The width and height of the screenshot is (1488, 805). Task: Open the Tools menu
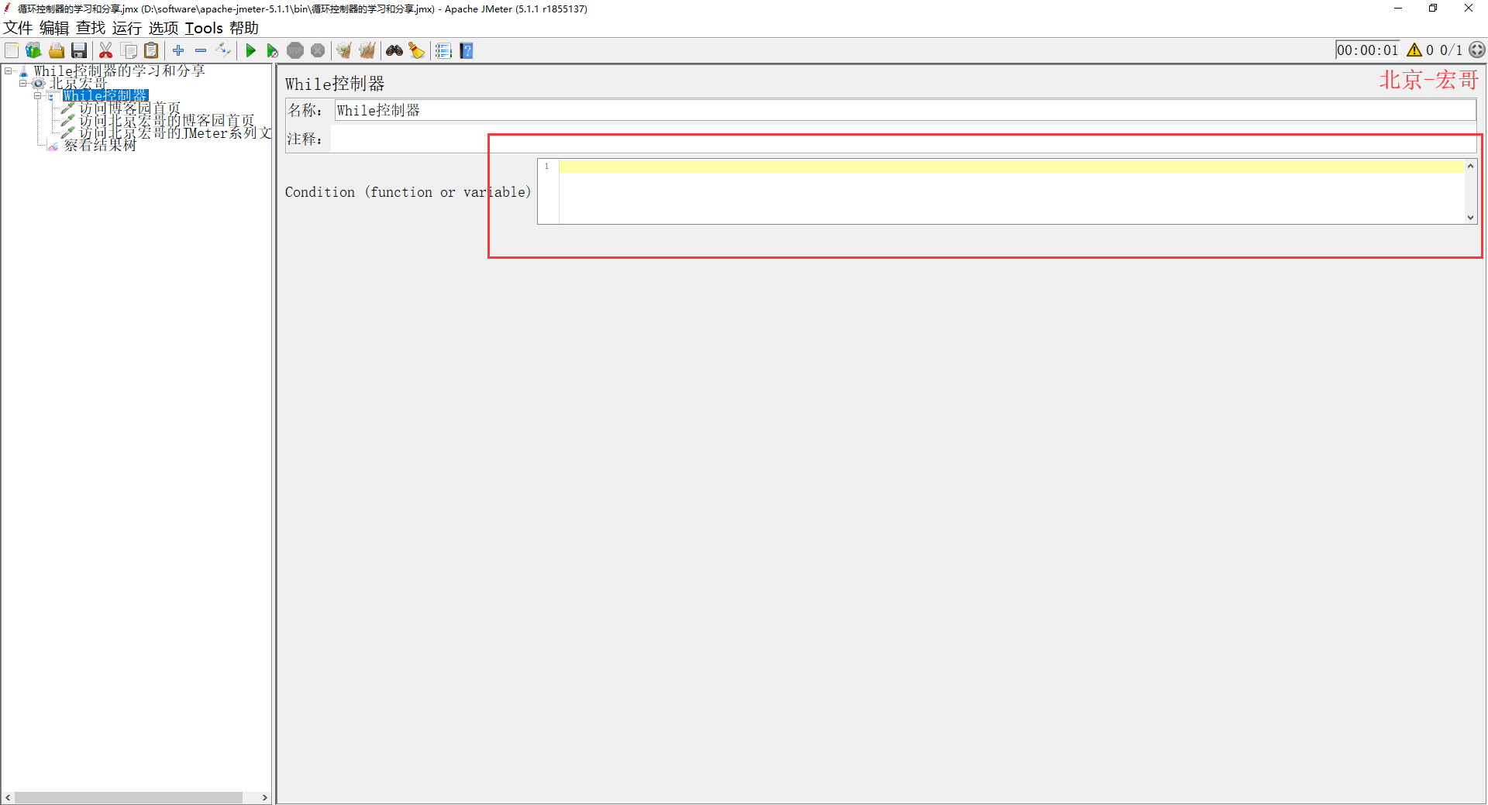tap(204, 28)
